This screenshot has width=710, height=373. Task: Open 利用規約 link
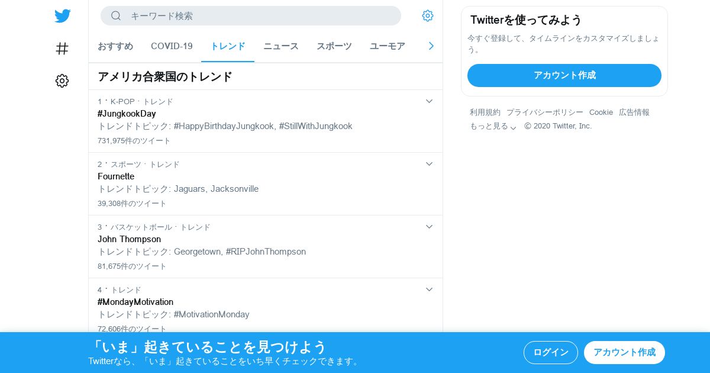pos(485,112)
